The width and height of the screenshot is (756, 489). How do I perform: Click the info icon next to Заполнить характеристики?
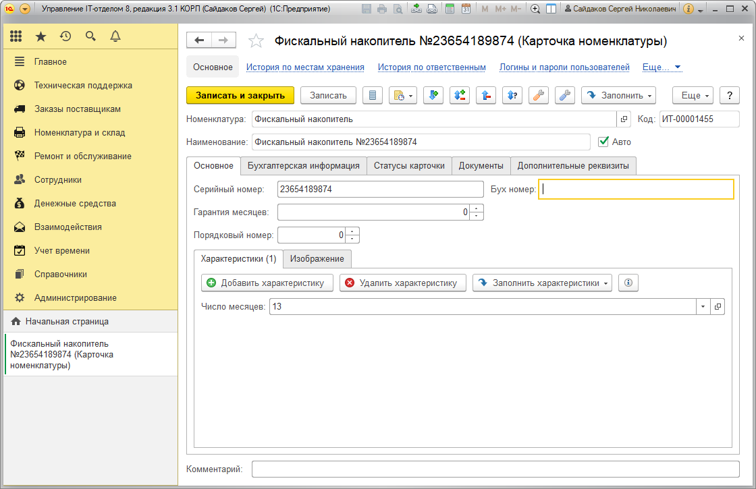(x=628, y=283)
